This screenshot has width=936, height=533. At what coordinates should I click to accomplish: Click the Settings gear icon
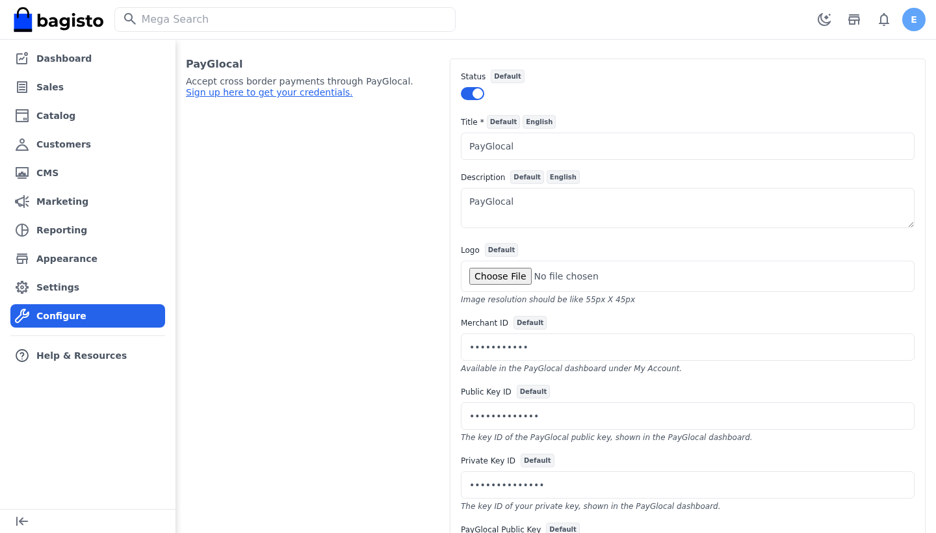tap(22, 287)
